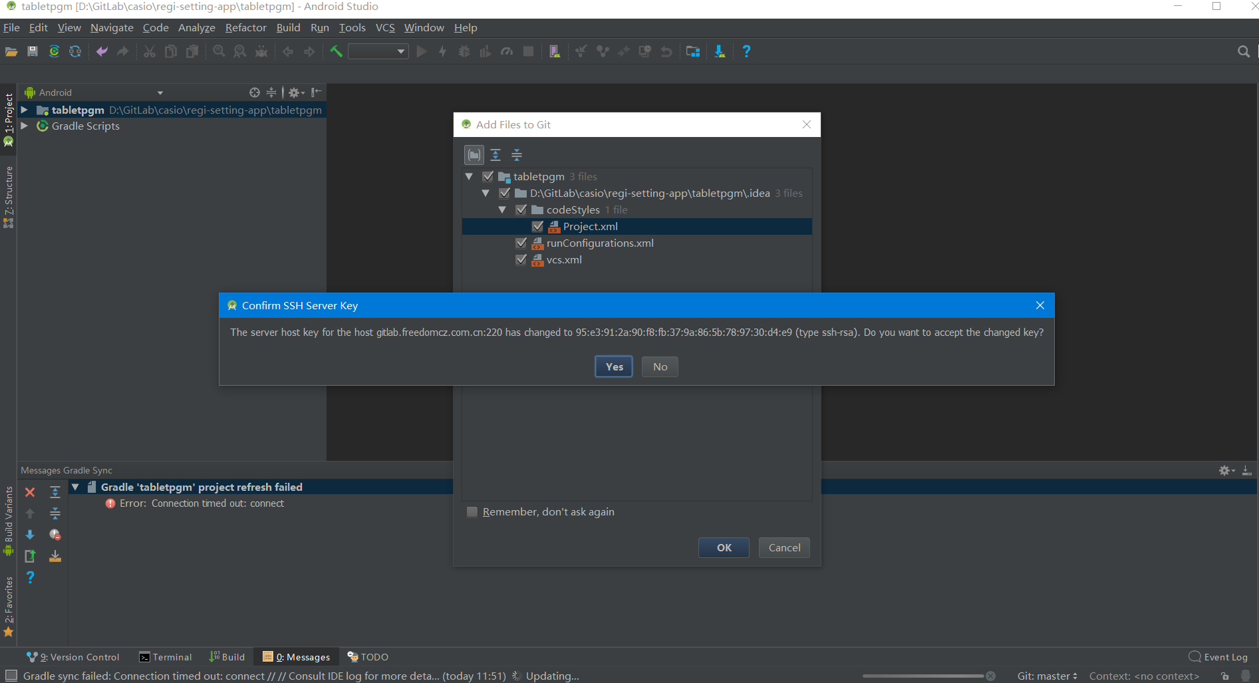Click the Make Project hammer icon
The height and width of the screenshot is (683, 1259).
pos(336,51)
